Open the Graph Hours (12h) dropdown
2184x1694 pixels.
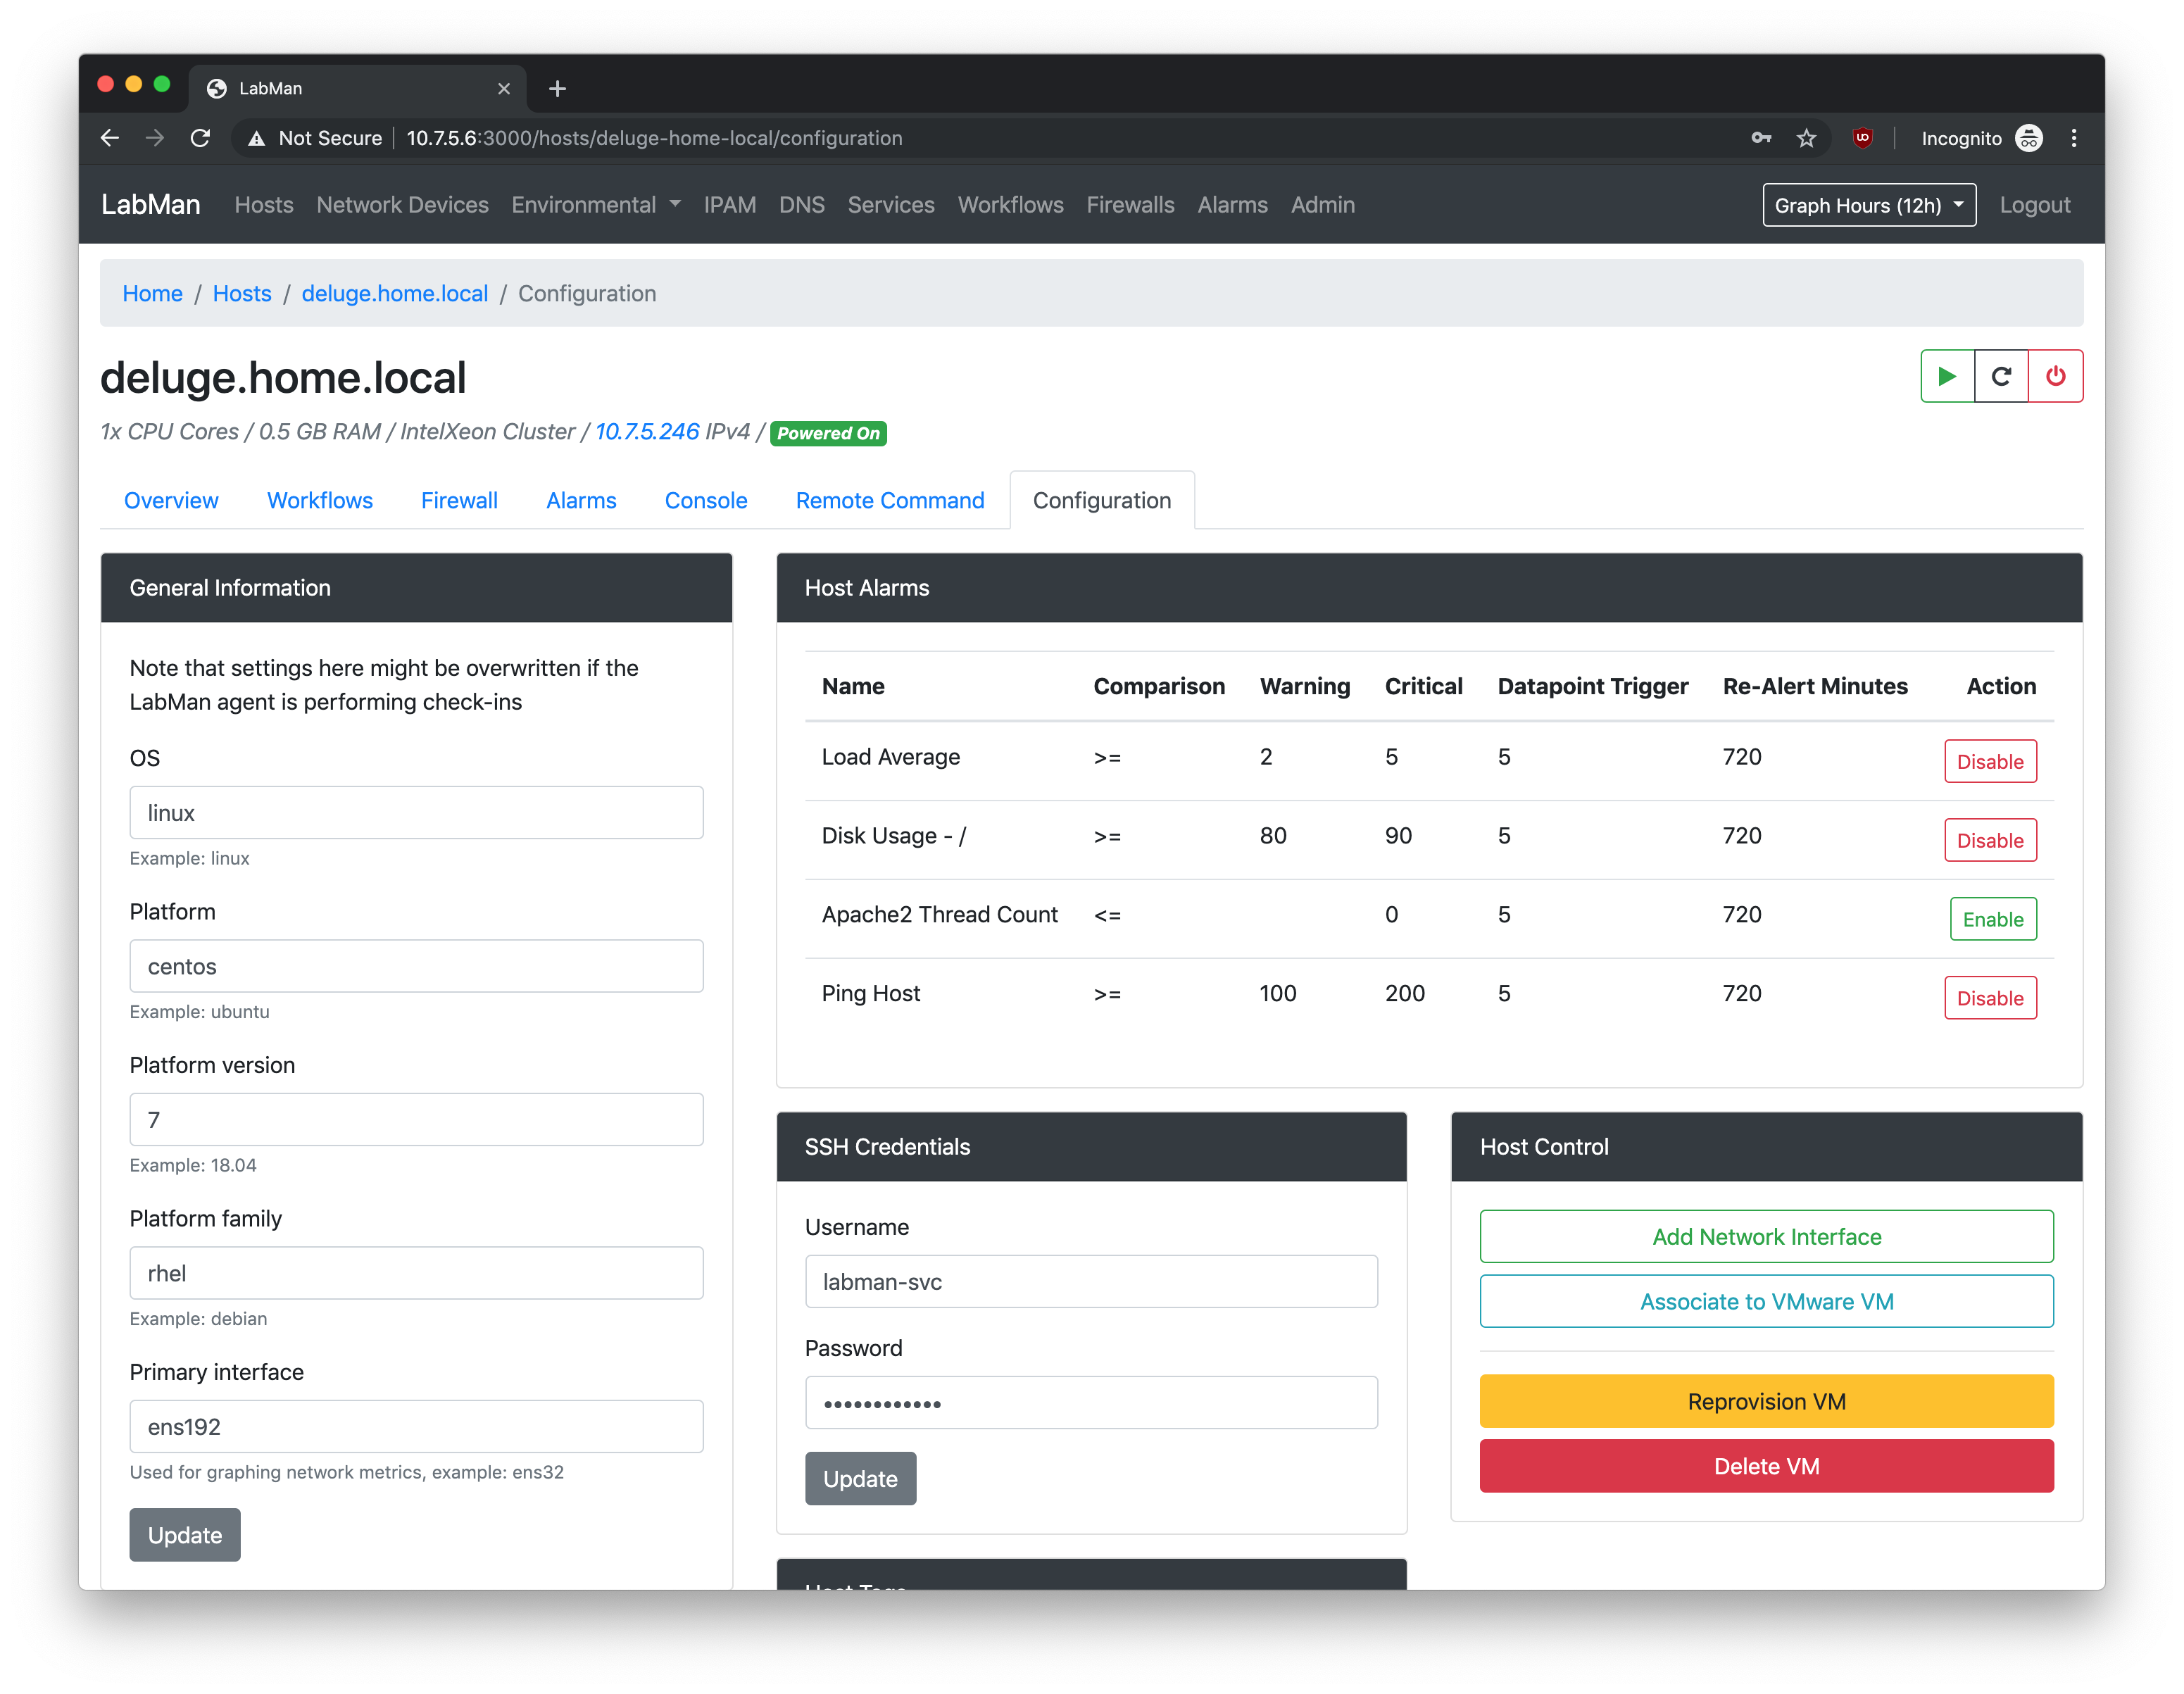click(x=1868, y=205)
